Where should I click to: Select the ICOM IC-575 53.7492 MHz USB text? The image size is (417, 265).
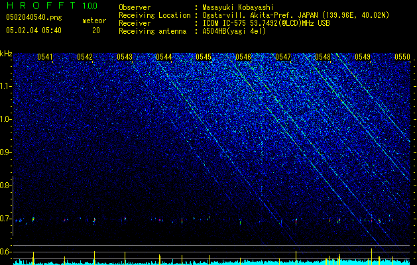click(x=266, y=23)
